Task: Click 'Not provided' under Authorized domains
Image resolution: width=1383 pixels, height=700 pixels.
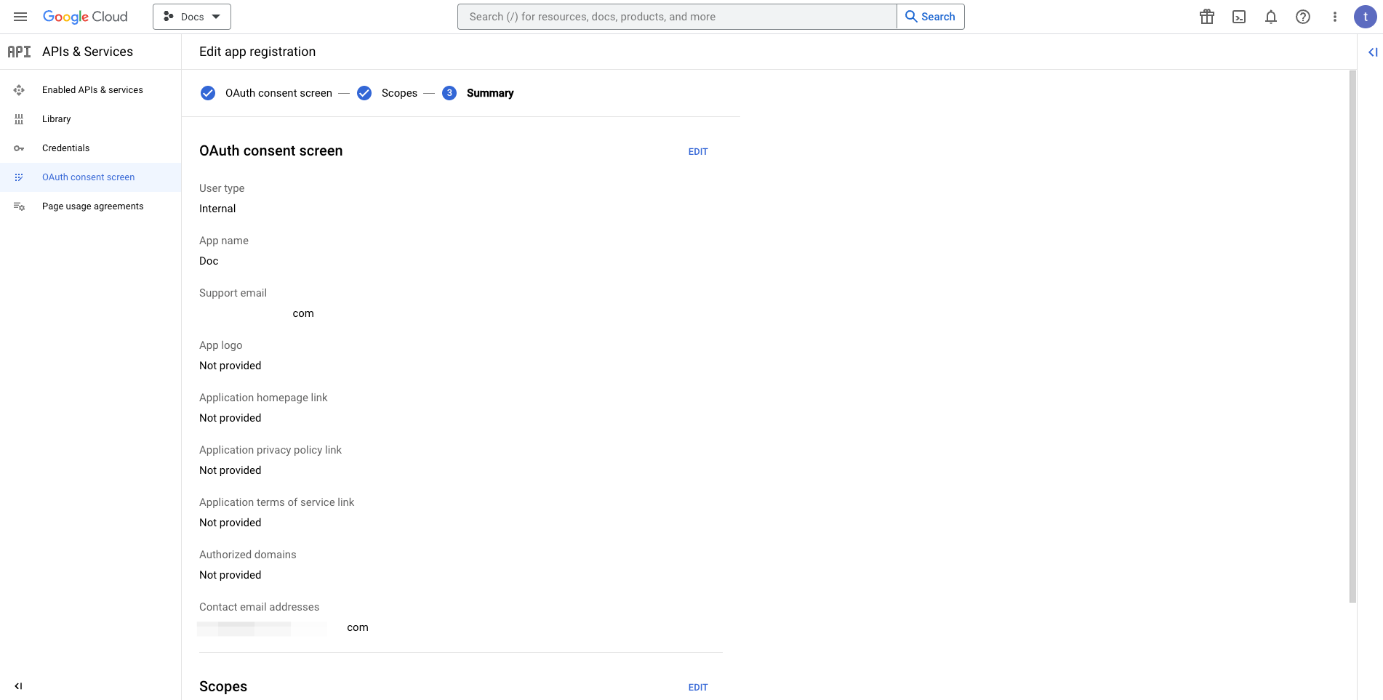Action: (230, 575)
